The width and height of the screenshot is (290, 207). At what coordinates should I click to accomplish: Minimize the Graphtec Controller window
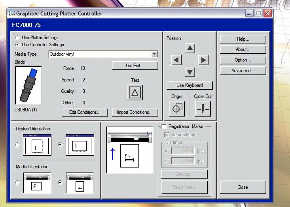coord(249,13)
